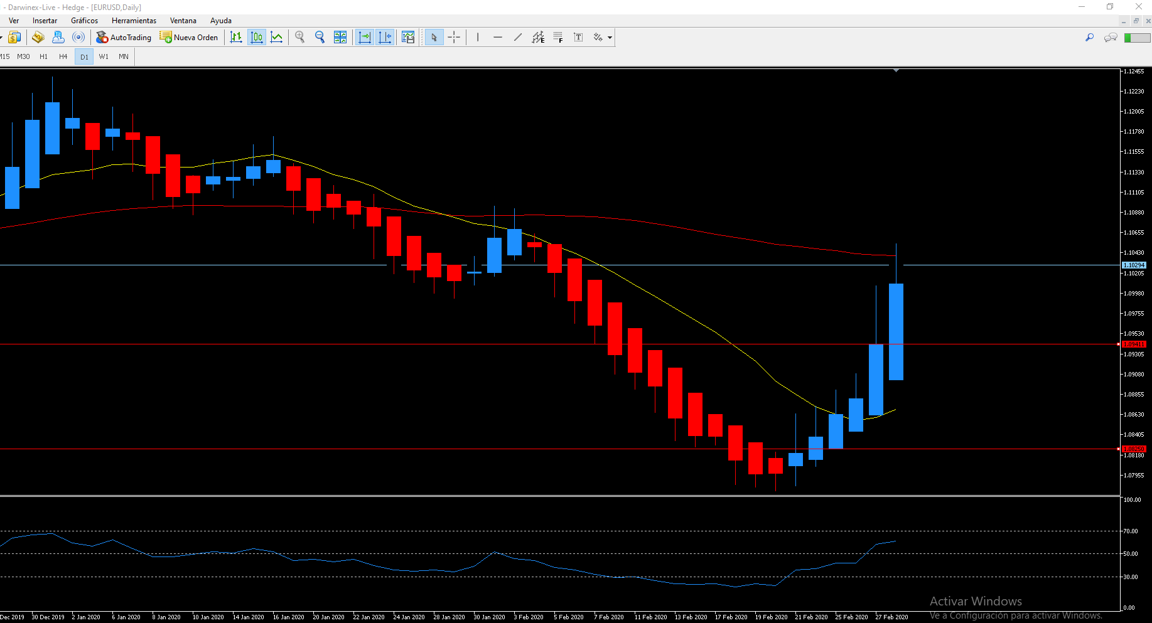Zoom out of the chart
Screen dimensions: 1152x623
coord(320,38)
